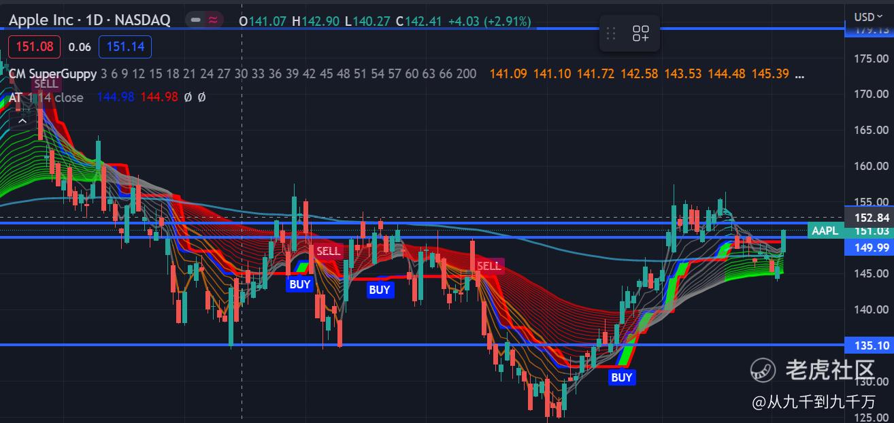Click the low value L140.27
Viewport: 894px width, 423px height.
tap(367, 21)
